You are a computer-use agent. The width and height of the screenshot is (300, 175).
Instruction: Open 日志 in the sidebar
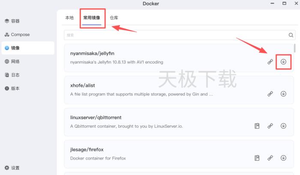12,75
